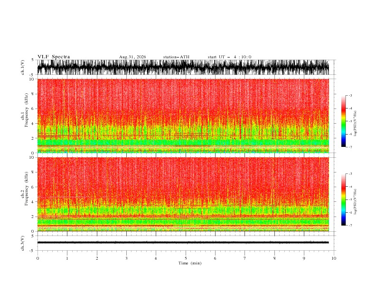This screenshot has height=290, width=376.
Task: Click the ch.3(V) axis label
Action: click(23, 243)
